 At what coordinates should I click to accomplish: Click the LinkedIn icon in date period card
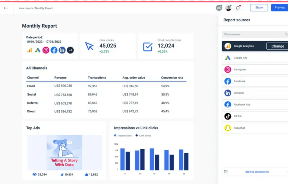pos(62,50)
